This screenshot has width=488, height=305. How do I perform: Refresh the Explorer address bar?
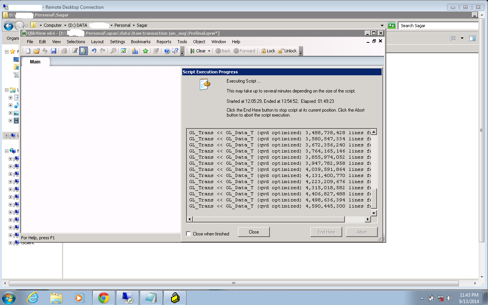(x=392, y=26)
